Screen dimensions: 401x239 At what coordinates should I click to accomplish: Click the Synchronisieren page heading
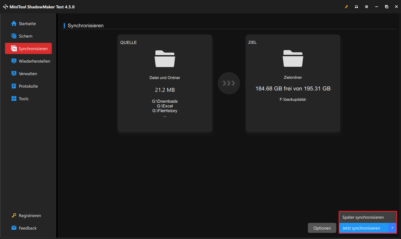(x=85, y=26)
